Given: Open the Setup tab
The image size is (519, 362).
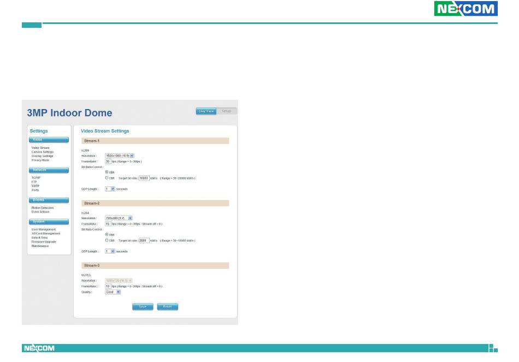Looking at the screenshot, I should coord(226,111).
